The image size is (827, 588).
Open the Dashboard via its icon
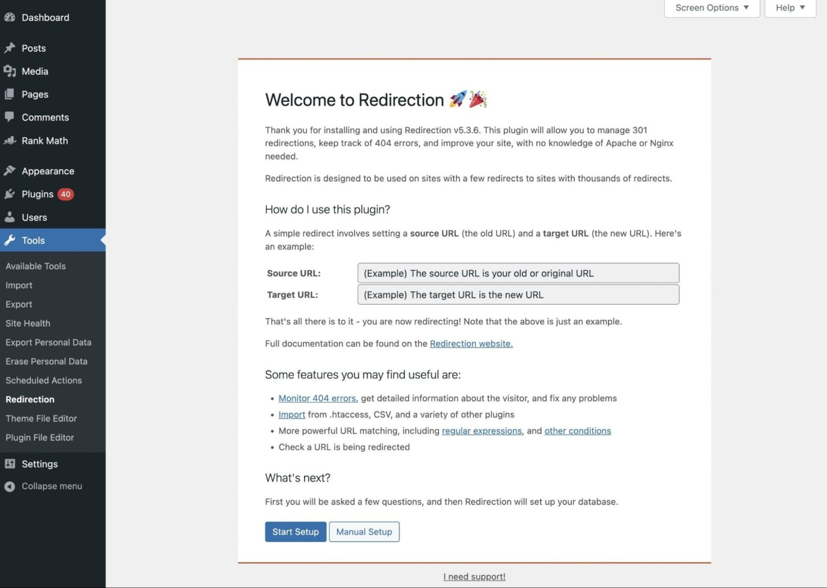[x=10, y=17]
